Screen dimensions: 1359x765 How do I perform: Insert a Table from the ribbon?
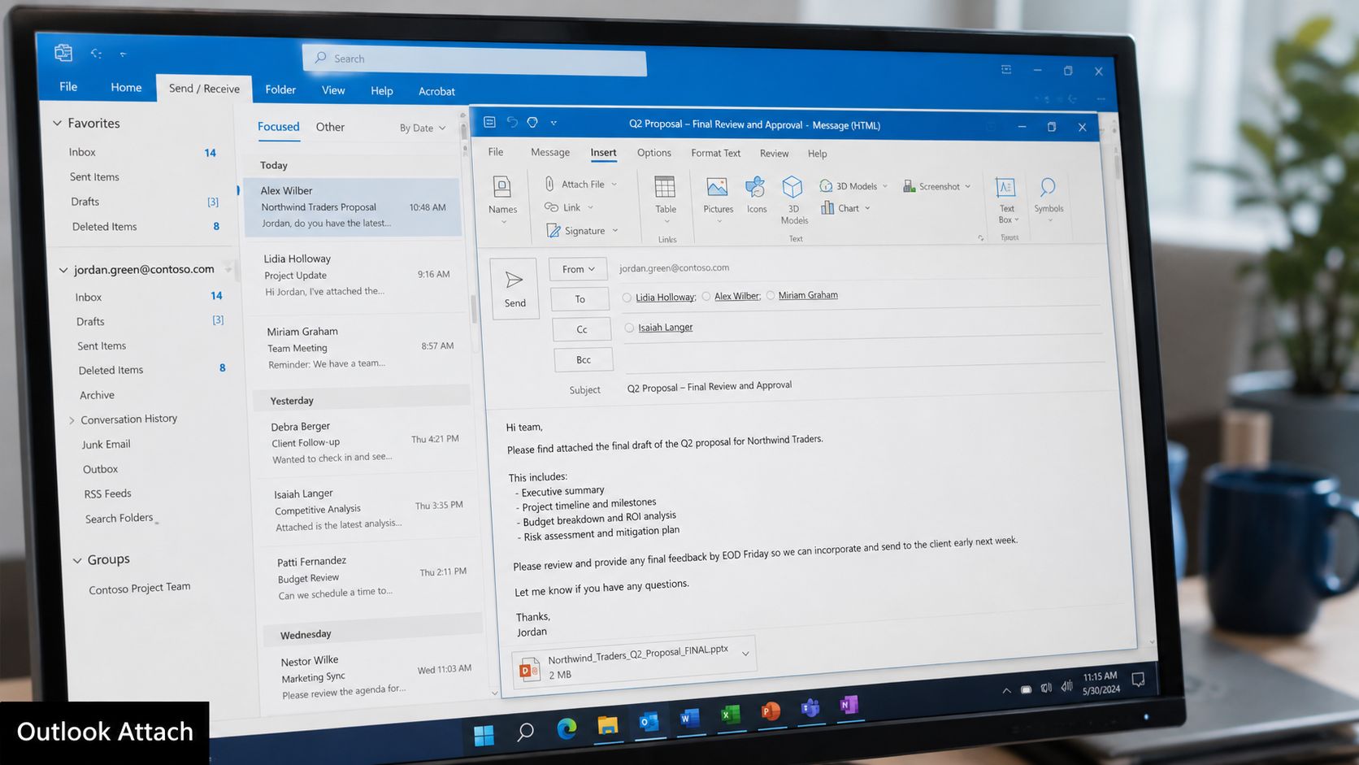tap(665, 195)
